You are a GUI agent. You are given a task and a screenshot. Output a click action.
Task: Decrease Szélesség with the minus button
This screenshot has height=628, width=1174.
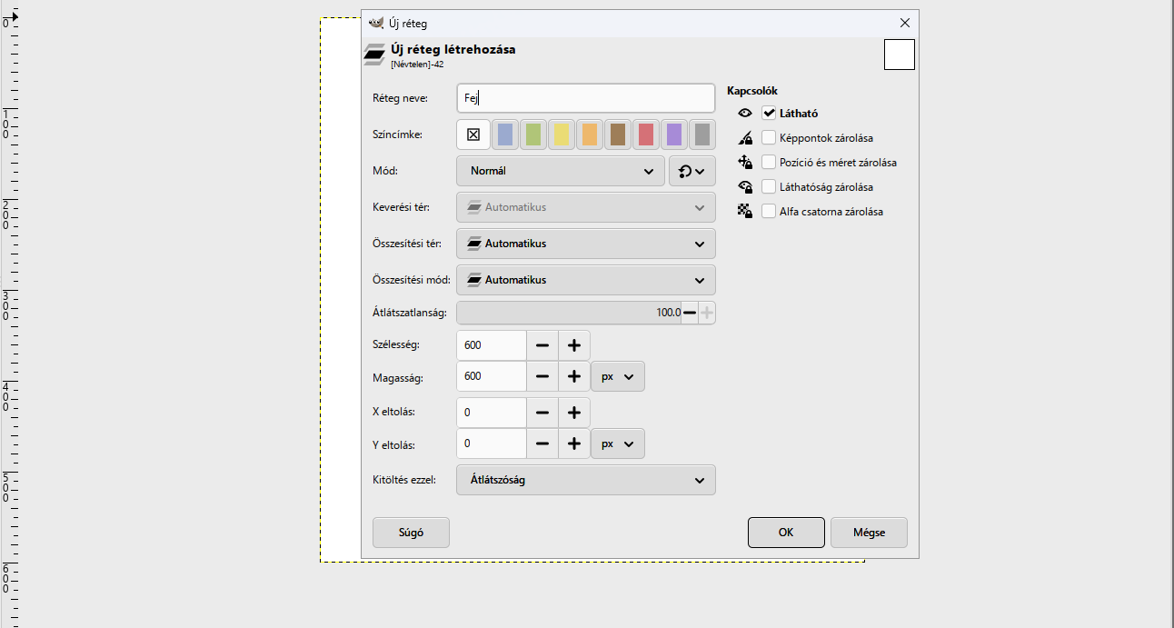tap(542, 345)
